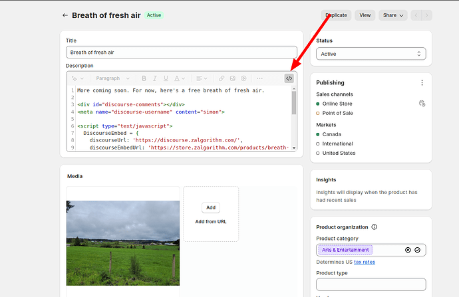Confirm the Arts & Entertainment category checkmark
This screenshot has width=459, height=297.
pyautogui.click(x=418, y=250)
